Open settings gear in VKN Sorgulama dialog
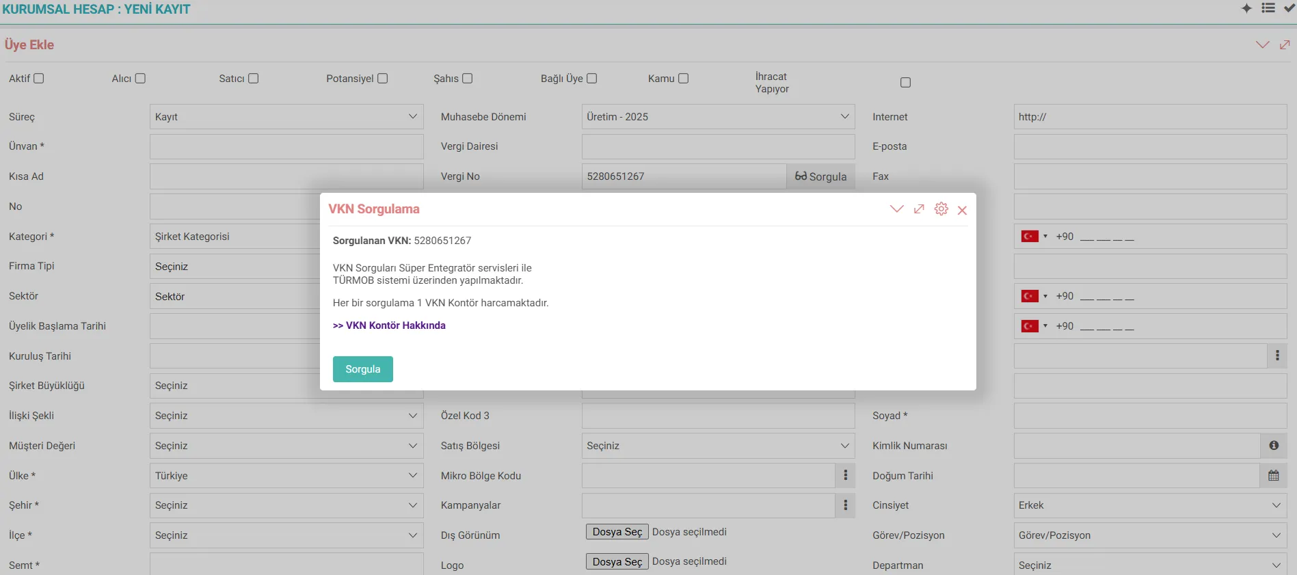The height and width of the screenshot is (575, 1297). [941, 209]
